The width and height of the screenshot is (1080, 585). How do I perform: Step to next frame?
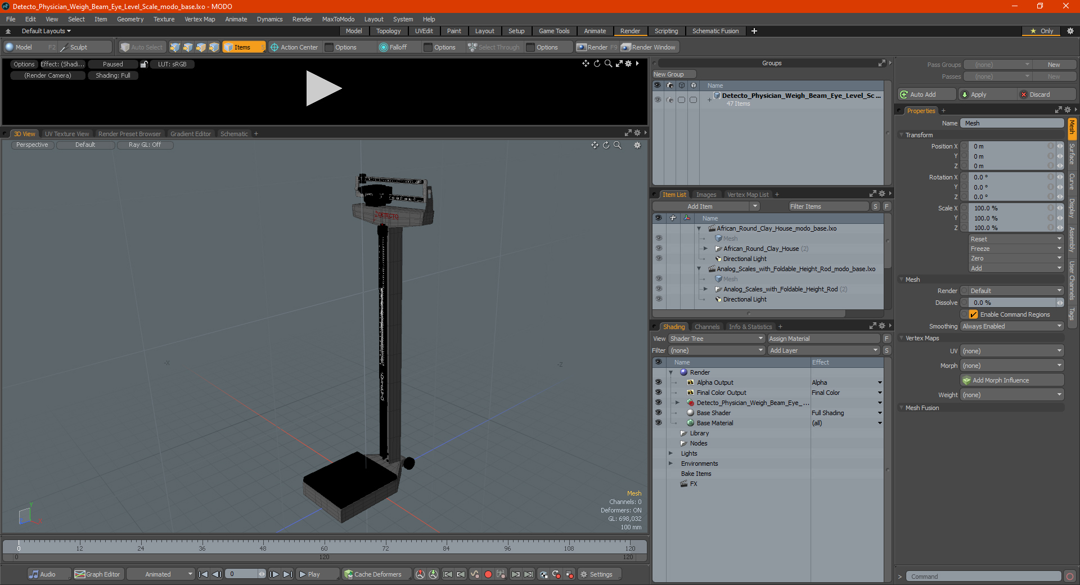click(274, 574)
